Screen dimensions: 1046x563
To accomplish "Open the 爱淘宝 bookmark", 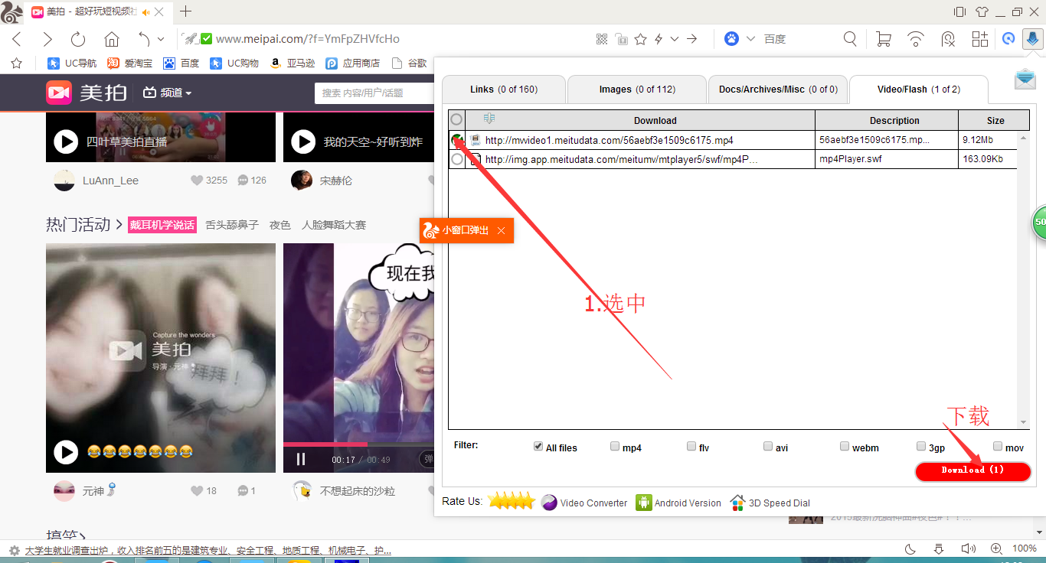I will [129, 63].
